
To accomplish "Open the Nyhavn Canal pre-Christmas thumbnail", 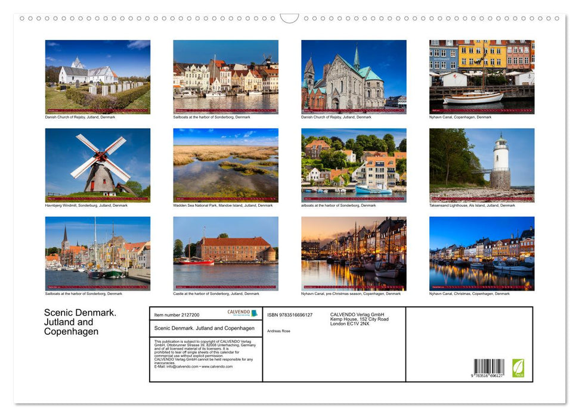I will 354,253.
